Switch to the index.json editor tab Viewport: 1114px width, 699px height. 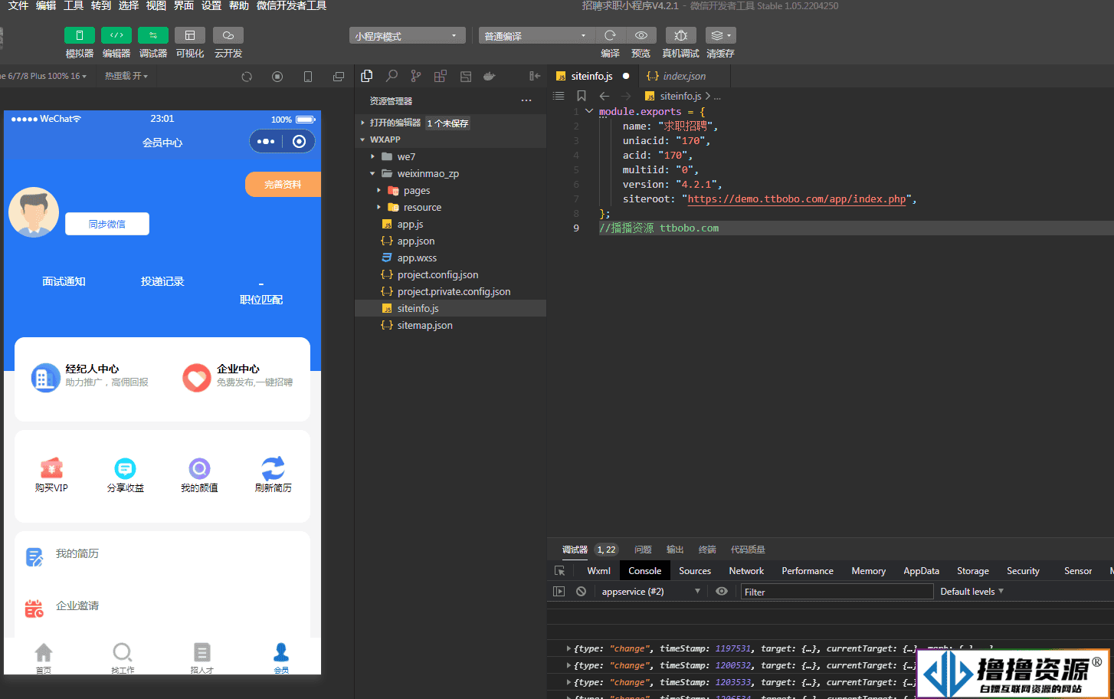[x=684, y=76]
